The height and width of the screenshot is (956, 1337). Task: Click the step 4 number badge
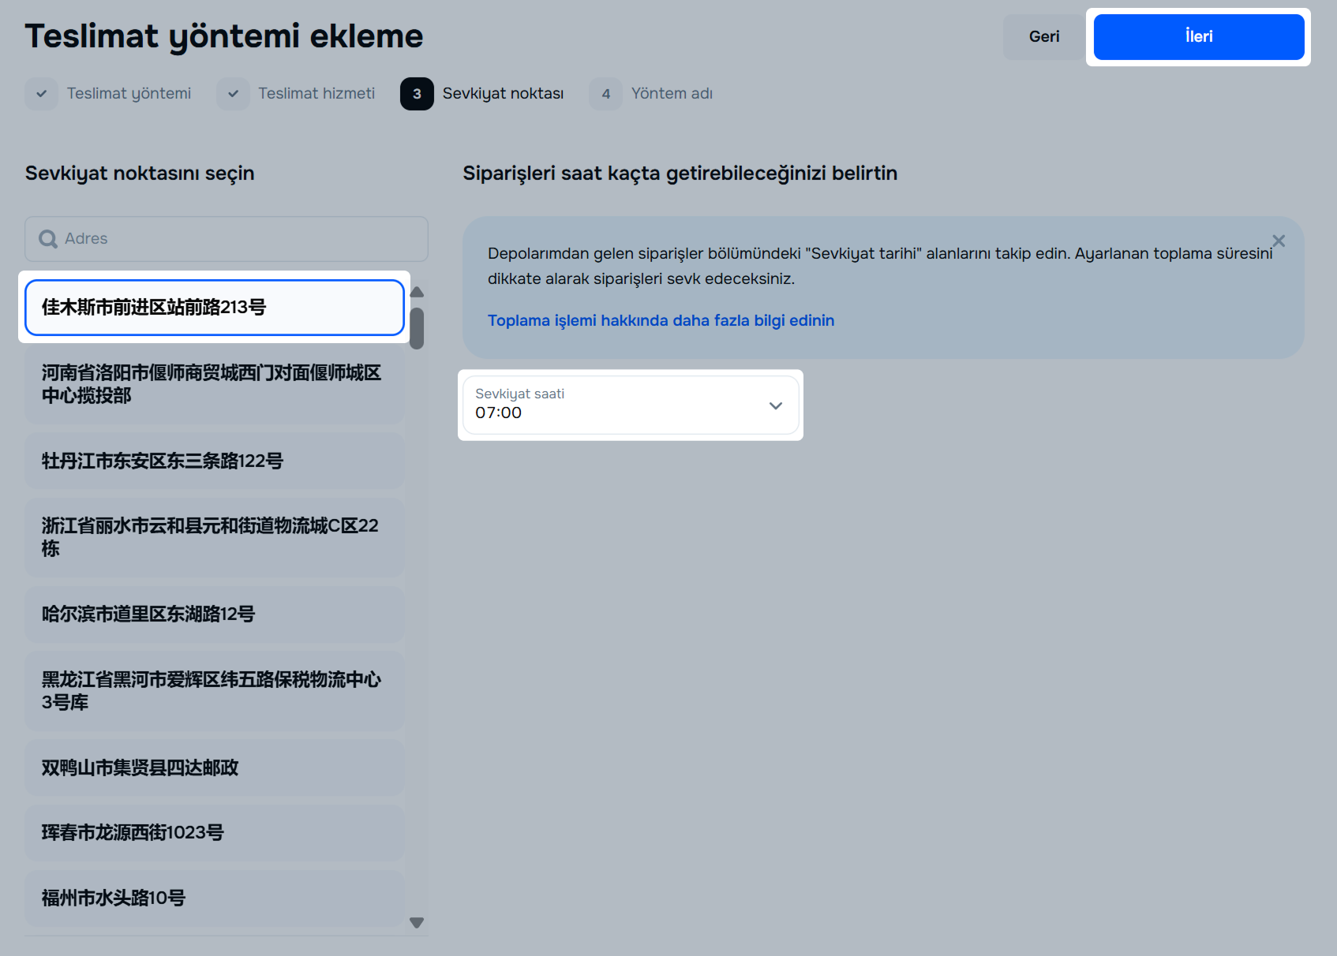[605, 94]
